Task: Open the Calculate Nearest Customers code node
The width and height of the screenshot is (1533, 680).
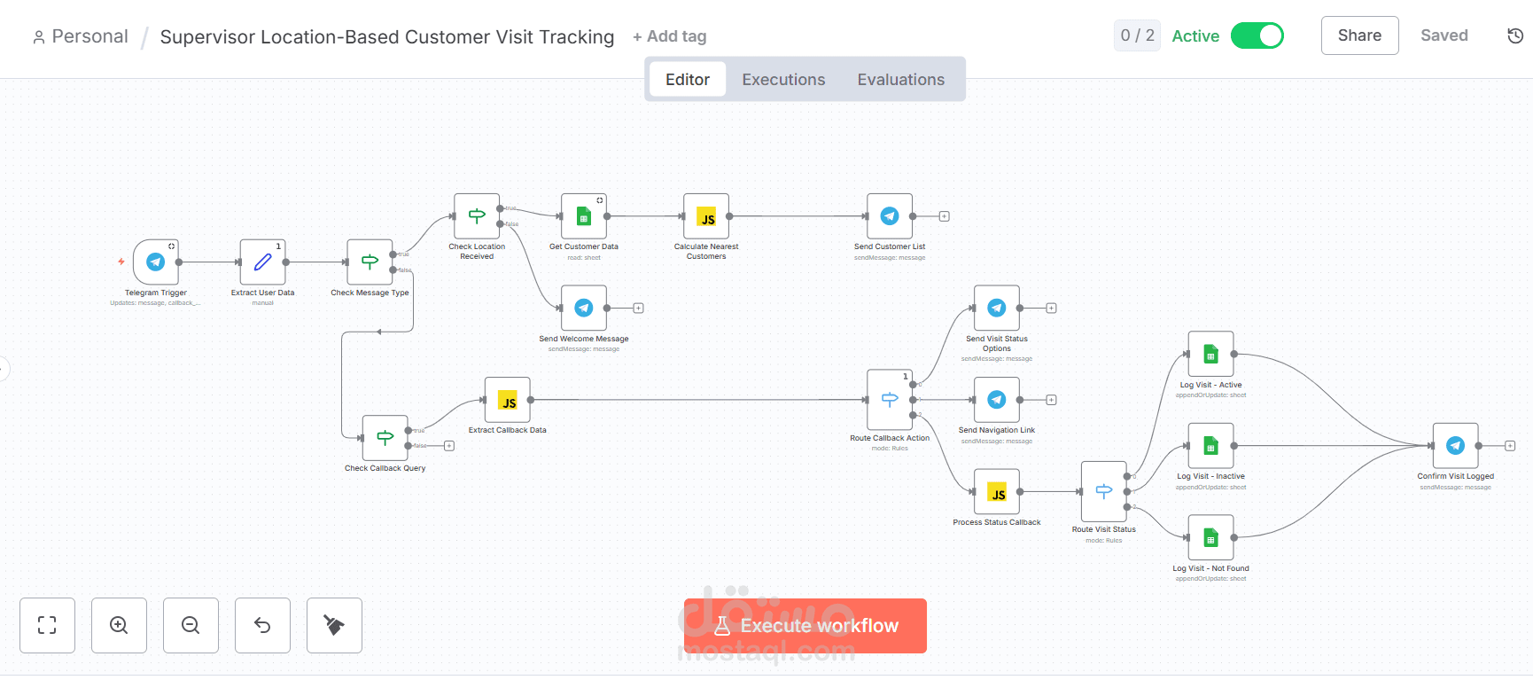Action: pyautogui.click(x=706, y=218)
